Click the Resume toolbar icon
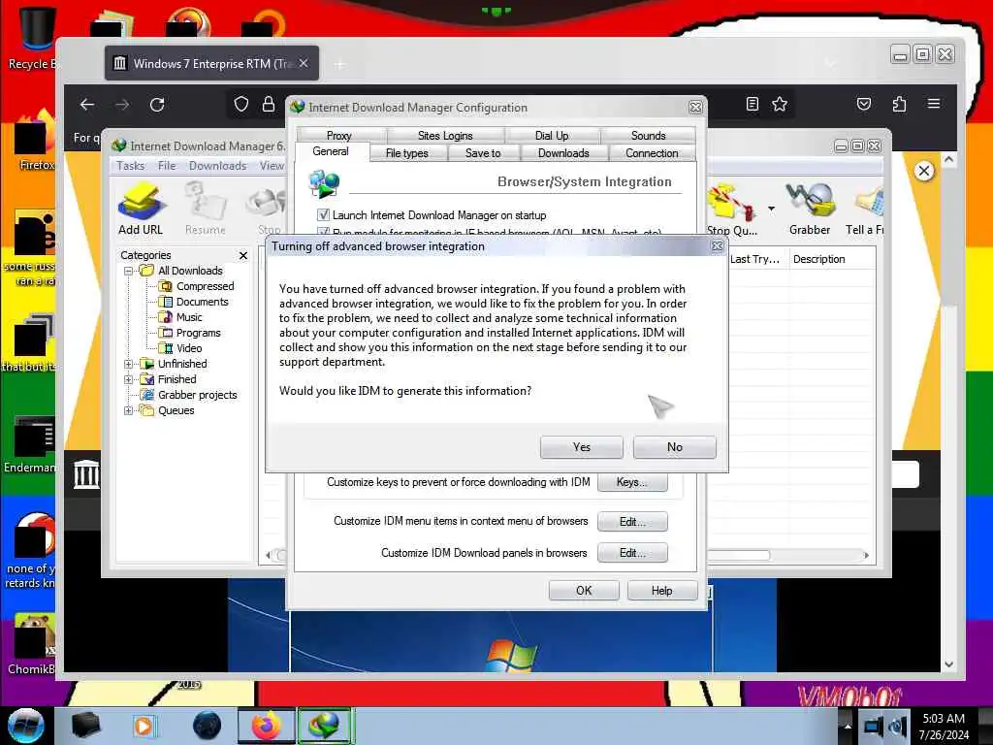The image size is (993, 745). click(x=206, y=210)
